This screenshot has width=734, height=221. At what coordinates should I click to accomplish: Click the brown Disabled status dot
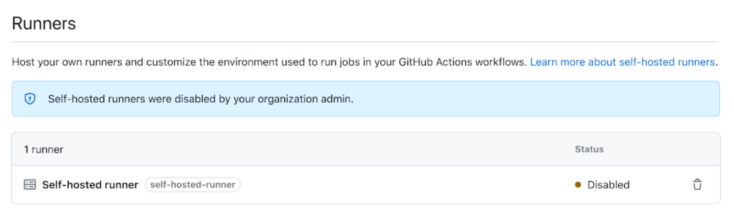[x=578, y=185]
